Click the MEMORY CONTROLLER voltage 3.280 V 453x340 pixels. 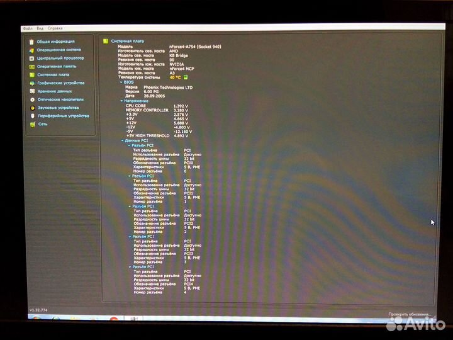pos(181,110)
